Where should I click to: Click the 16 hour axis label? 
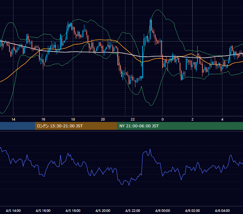pyautogui.click(x=43, y=119)
